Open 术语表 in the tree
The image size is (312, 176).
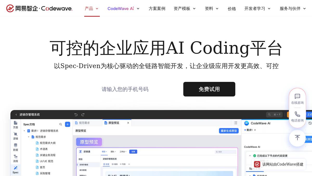click(x=44, y=149)
